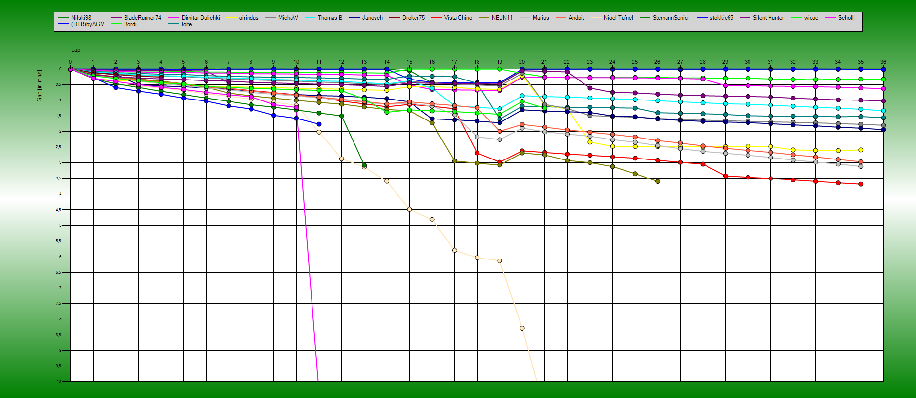This screenshot has width=916, height=398.
Task: Select the Nilski98 legend entry
Action: tap(75, 18)
